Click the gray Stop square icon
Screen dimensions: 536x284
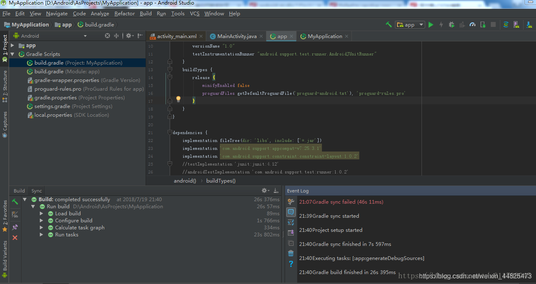[493, 25]
